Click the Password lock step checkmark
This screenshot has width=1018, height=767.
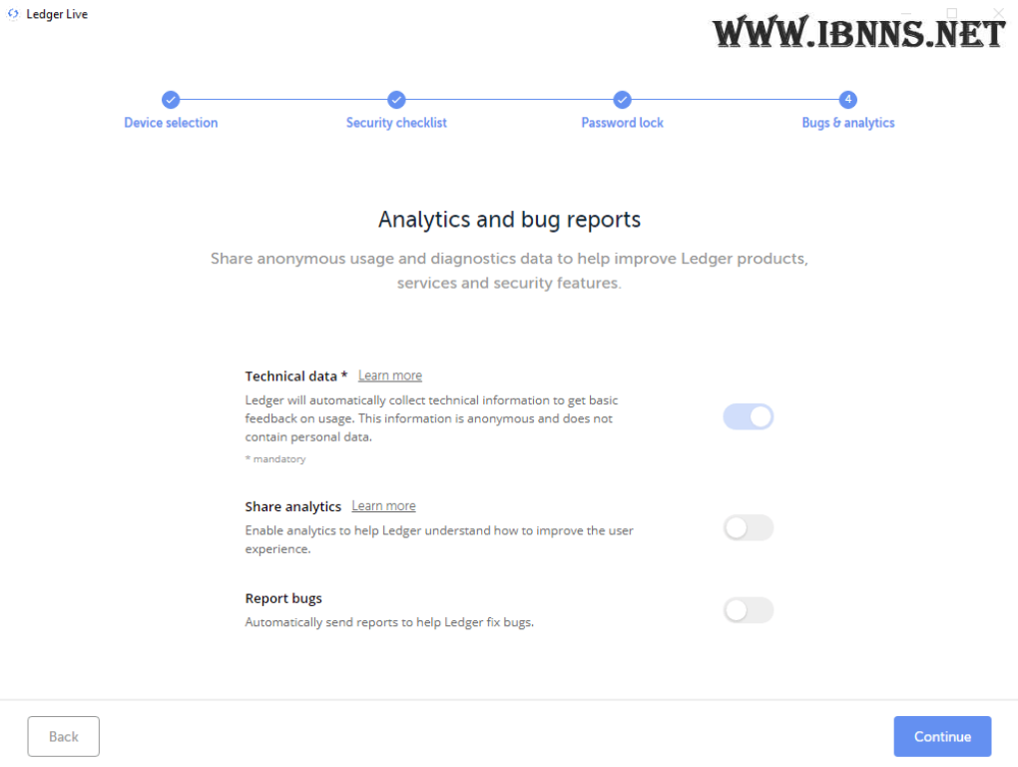622,99
